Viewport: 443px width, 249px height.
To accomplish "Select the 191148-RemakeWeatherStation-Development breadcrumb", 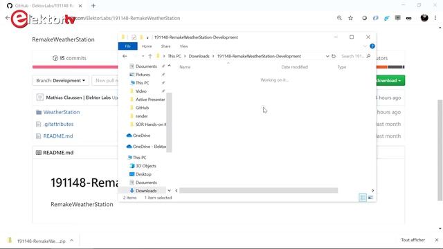I will pyautogui.click(x=259, y=56).
